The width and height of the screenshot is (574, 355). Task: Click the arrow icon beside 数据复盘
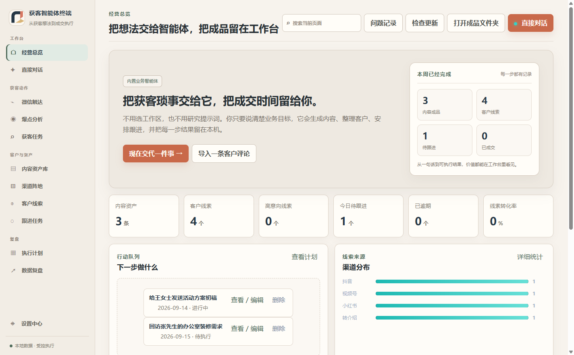[x=13, y=270]
